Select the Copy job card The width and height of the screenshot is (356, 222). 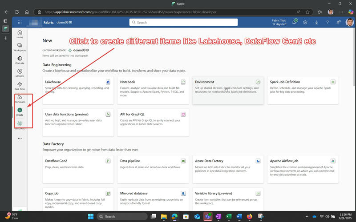(x=78, y=199)
